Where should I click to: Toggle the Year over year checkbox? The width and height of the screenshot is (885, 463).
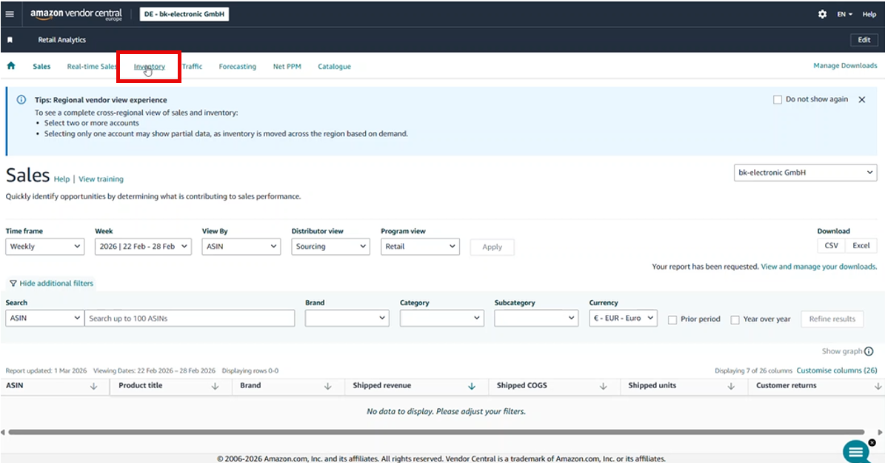(x=735, y=319)
